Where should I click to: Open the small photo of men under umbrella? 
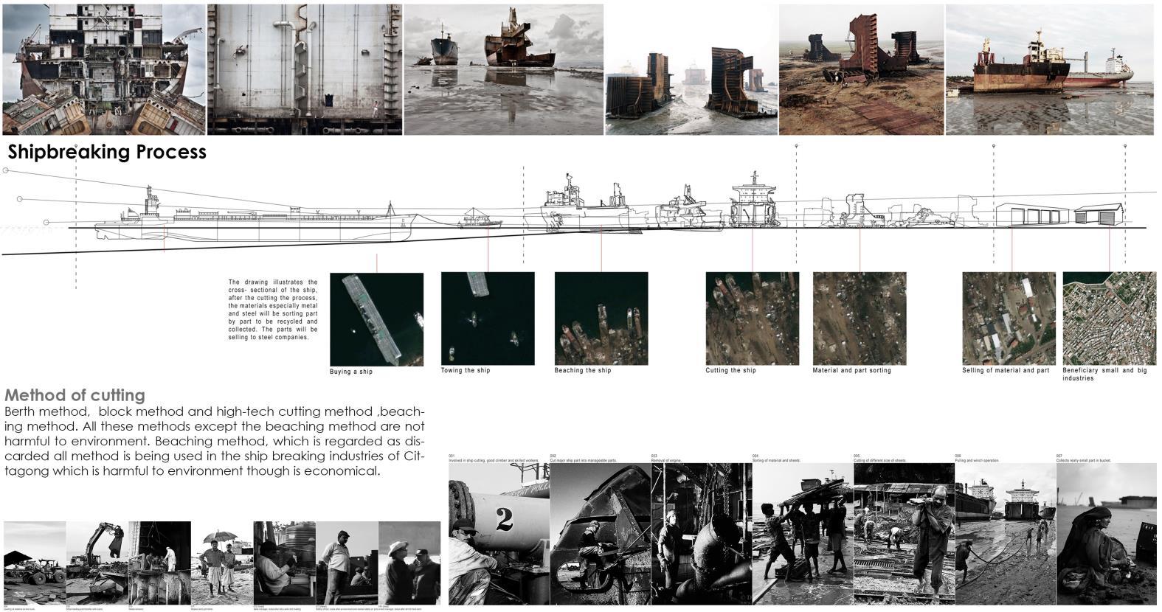tap(222, 563)
